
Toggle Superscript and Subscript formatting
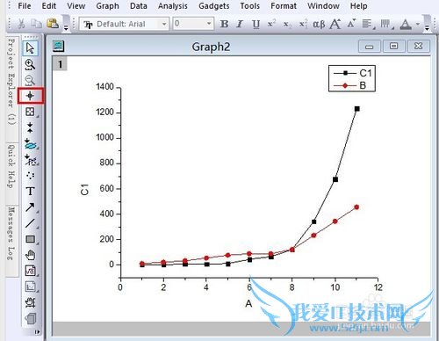coord(303,24)
